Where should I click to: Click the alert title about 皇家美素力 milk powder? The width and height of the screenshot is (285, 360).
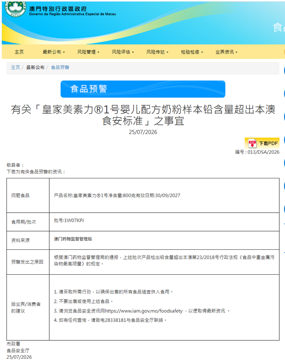pos(143,115)
